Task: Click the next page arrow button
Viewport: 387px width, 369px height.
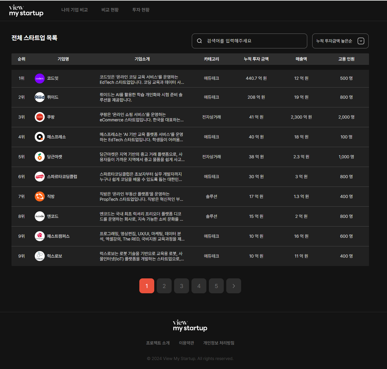Action: coord(234,286)
